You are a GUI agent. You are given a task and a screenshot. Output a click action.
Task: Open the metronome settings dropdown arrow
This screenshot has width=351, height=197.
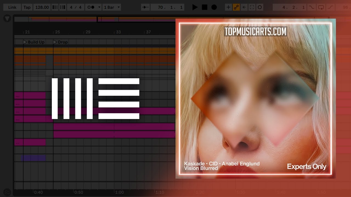pyautogui.click(x=99, y=7)
